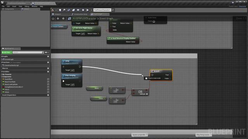Viewport: 248px width, 139px height.
Task: Click the Find in Content Browser icon
Action: tap(64, 10)
